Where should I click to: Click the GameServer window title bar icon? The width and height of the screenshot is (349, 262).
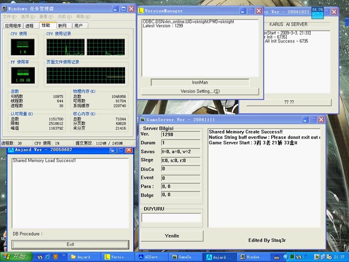click(x=143, y=120)
